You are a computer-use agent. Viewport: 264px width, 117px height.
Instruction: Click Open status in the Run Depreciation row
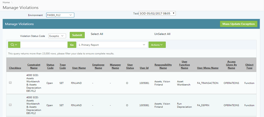50,105
